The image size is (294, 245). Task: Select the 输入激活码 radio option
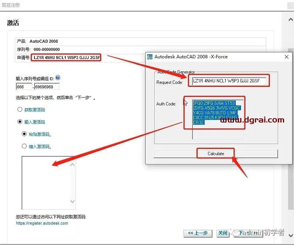20,122
